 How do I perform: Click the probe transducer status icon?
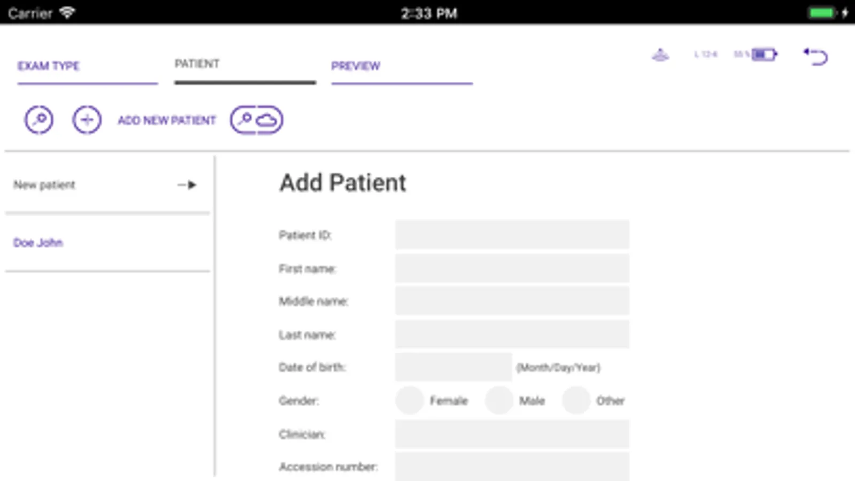[660, 55]
